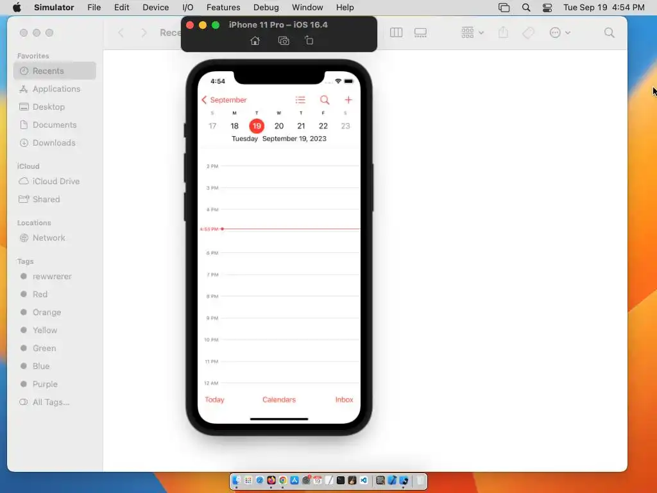This screenshot has height=493, width=657.
Task: Add a new calendar event
Action: coord(348,99)
